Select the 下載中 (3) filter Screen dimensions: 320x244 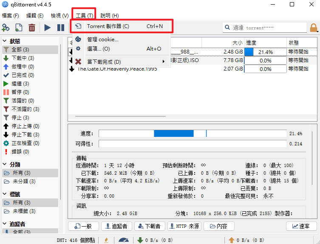pyautogui.click(x=30, y=58)
